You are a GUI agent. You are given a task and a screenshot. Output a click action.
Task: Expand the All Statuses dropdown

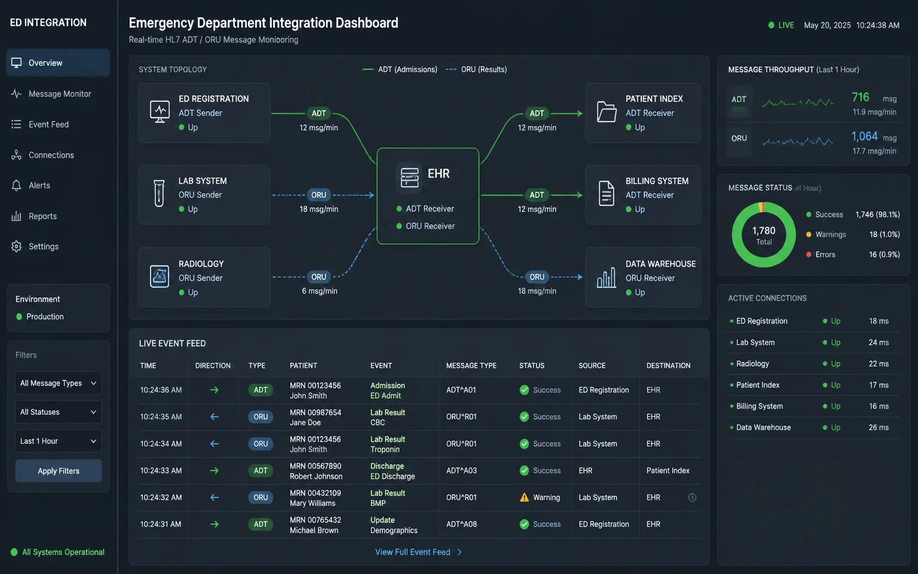tap(59, 412)
